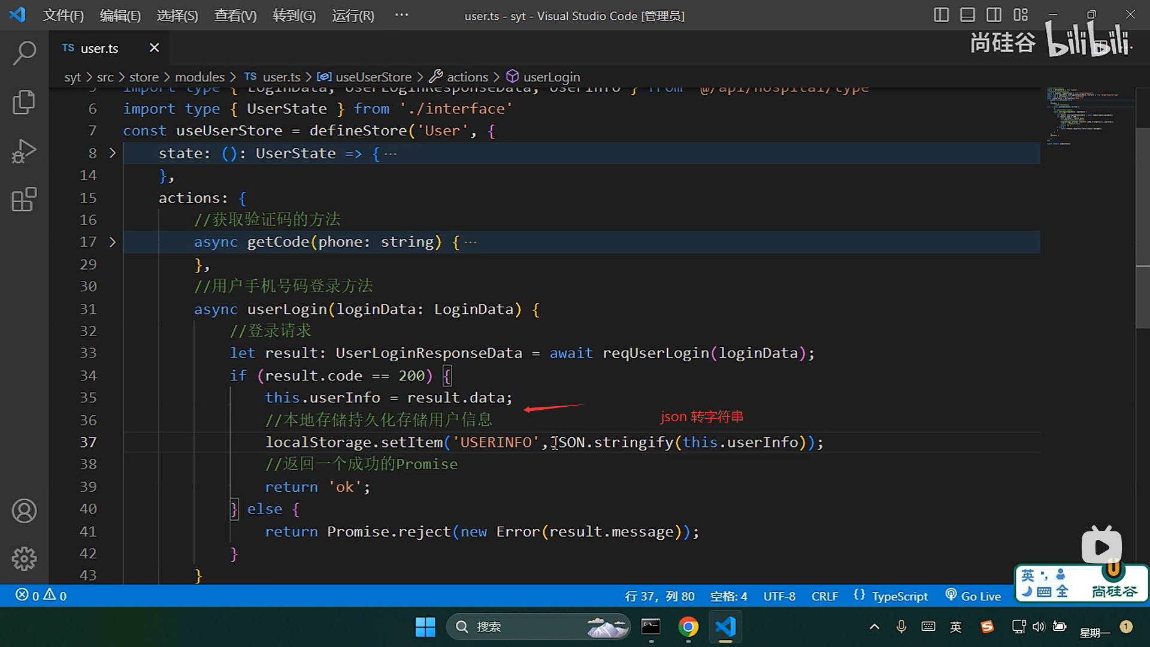
Task: Toggle the bottom panel layout button
Action: coord(967,15)
